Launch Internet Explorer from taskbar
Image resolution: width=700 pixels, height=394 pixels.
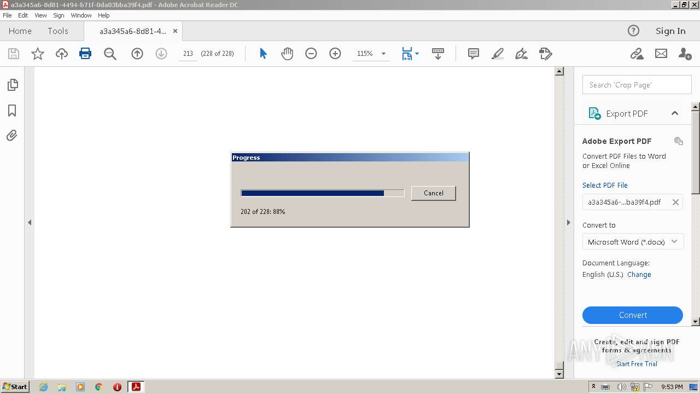(x=43, y=387)
